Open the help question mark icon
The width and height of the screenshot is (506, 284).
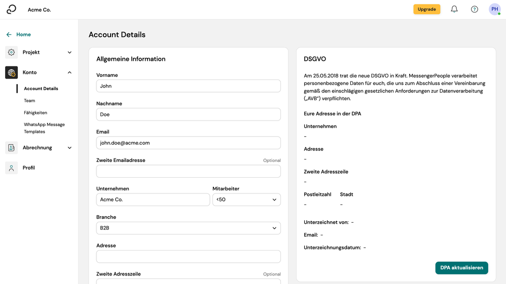475,9
